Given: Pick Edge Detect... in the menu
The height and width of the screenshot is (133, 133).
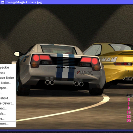Looking at the screenshot, I should 8,103.
